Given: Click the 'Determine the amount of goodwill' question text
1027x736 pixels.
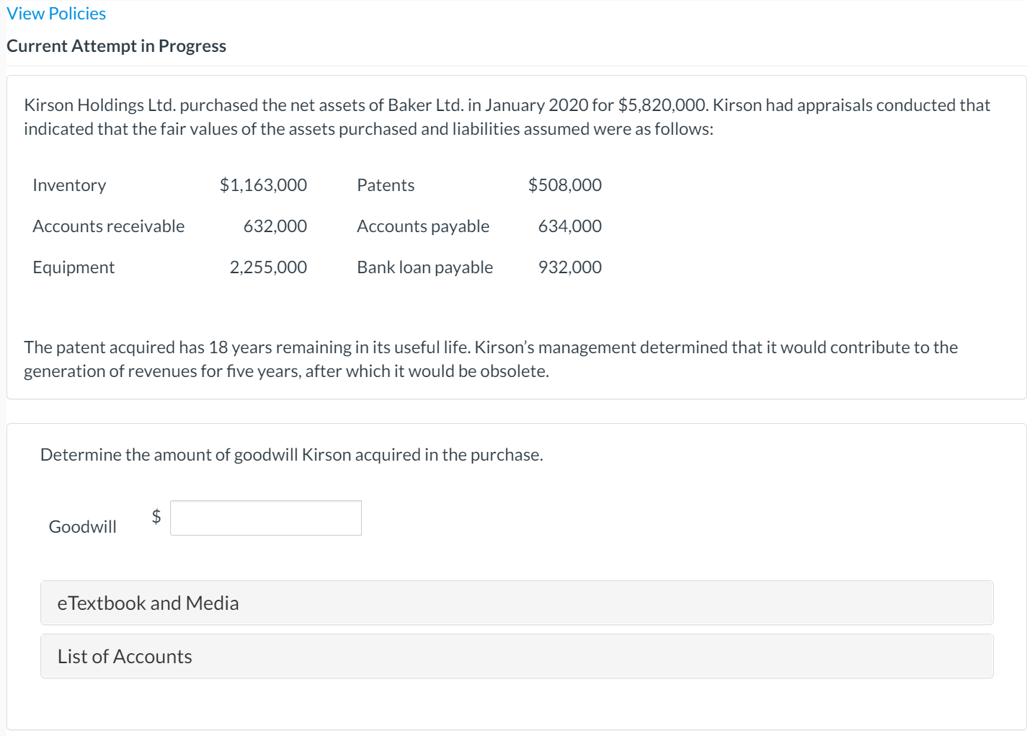Looking at the screenshot, I should pyautogui.click(x=291, y=455).
